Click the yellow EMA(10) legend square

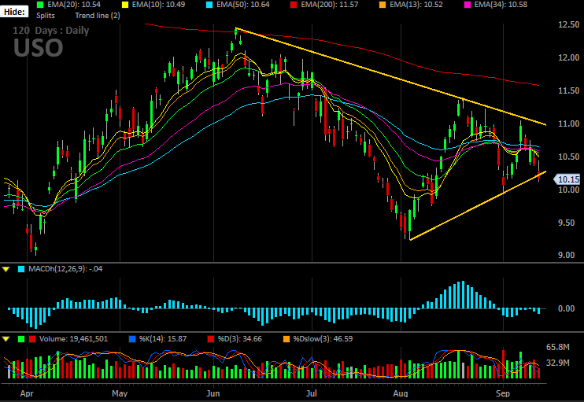pyautogui.click(x=125, y=5)
